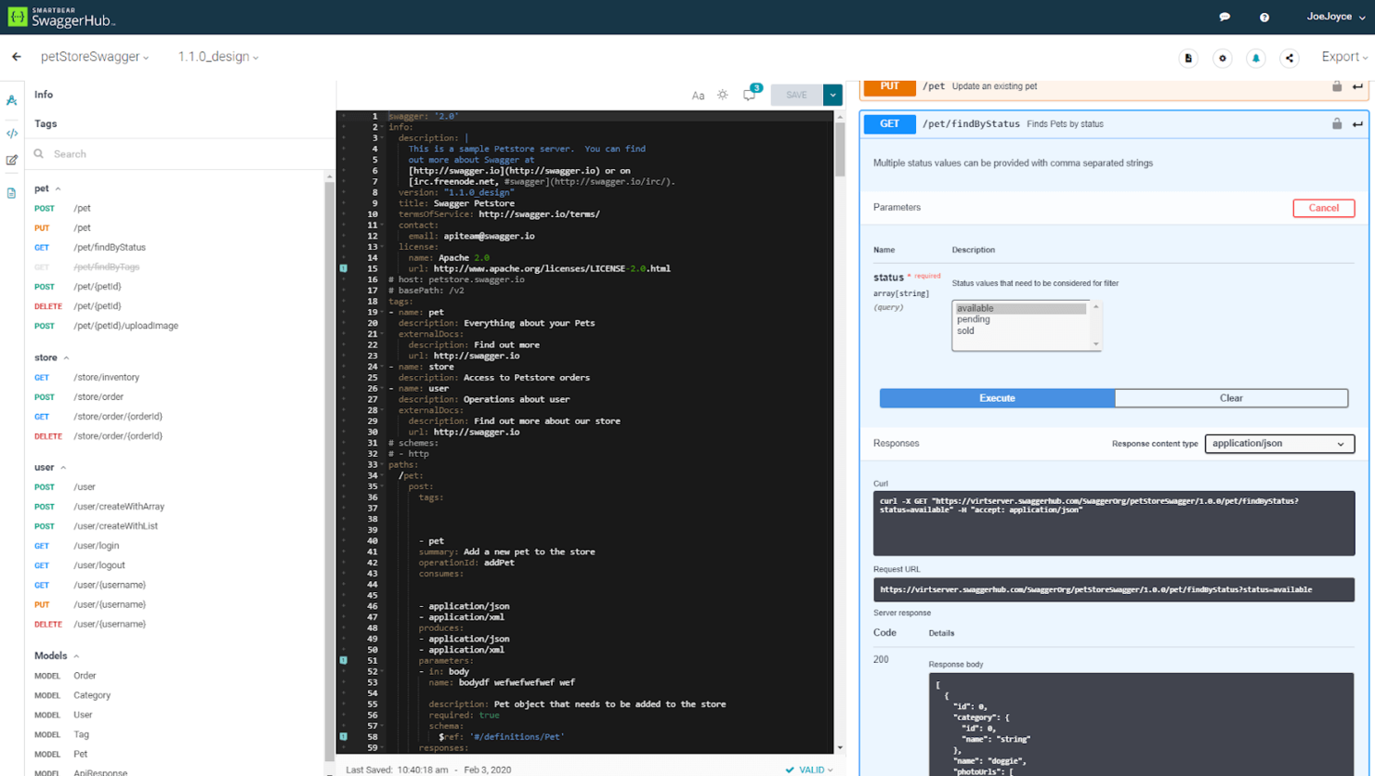Screen dimensions: 1375x776
Task: Open the Export dropdown menu
Action: 1343,57
